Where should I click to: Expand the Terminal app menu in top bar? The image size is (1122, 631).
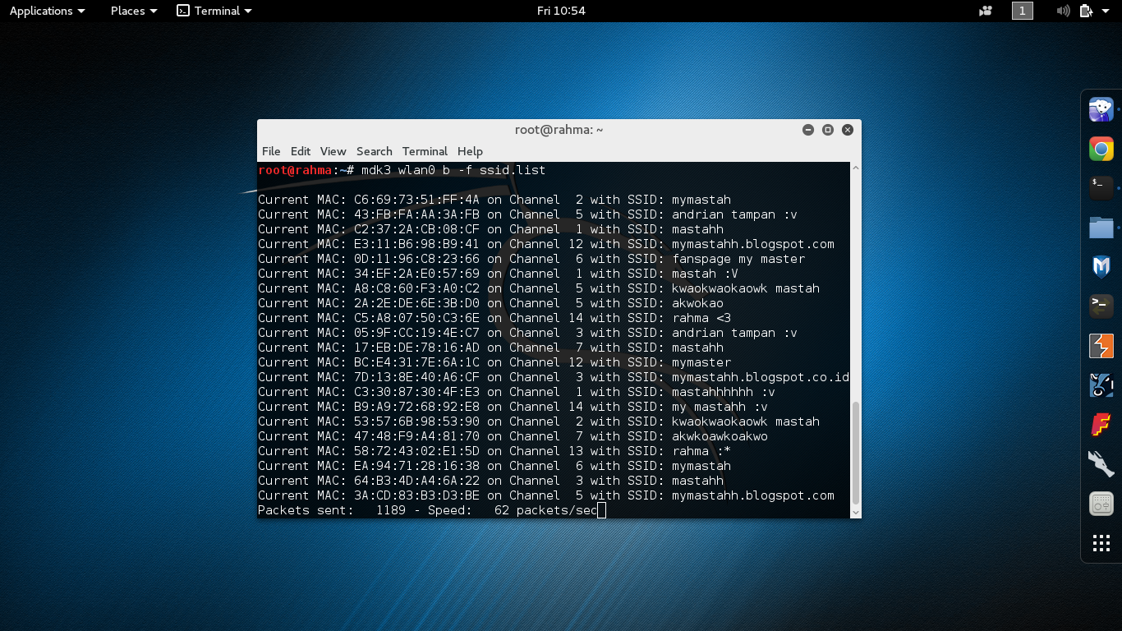coord(214,11)
